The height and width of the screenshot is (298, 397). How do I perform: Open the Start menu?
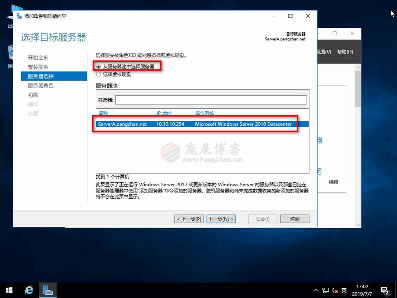point(9,290)
